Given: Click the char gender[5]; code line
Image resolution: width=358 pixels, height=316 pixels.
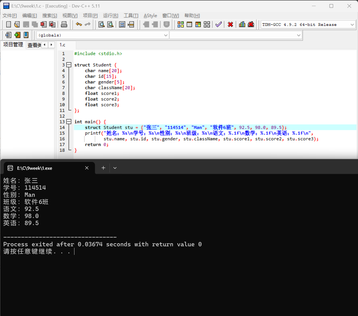Looking at the screenshot, I should tap(105, 82).
